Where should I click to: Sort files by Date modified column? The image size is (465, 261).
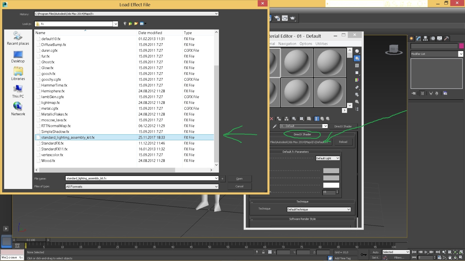150,33
